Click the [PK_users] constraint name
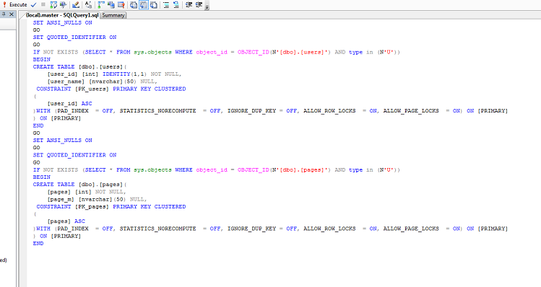Image resolution: width=541 pixels, height=287 pixels. [92, 89]
